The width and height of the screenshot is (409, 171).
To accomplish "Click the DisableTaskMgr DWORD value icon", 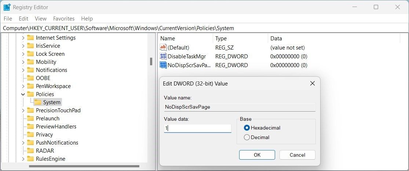I will pyautogui.click(x=163, y=57).
